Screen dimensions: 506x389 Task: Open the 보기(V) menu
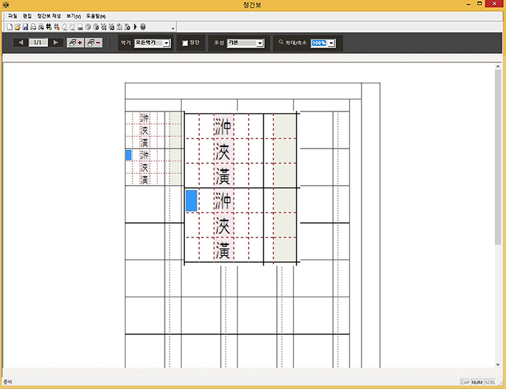(74, 16)
